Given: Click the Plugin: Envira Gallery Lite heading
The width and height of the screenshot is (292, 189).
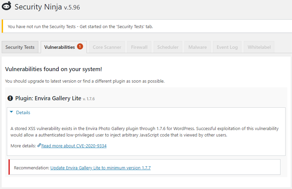Looking at the screenshot, I should coord(48,98).
